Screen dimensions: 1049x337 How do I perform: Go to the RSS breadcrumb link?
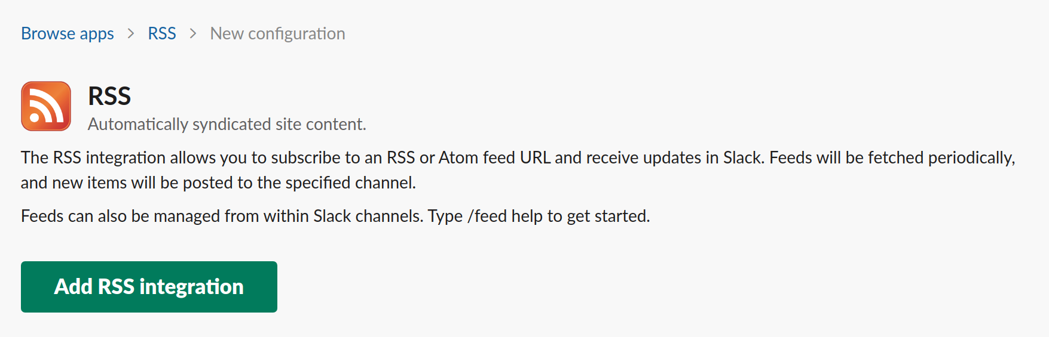[162, 33]
